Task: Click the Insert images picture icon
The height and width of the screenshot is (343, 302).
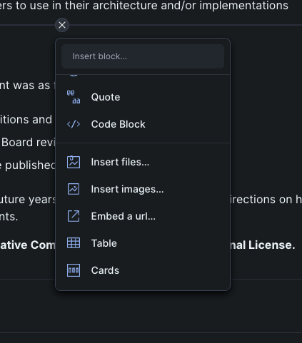Action: 74,189
